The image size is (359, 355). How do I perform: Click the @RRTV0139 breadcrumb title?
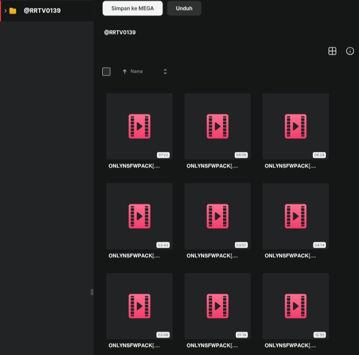point(120,32)
